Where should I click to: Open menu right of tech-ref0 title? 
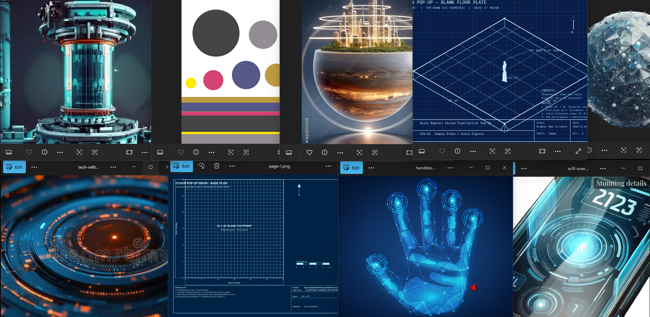113,167
